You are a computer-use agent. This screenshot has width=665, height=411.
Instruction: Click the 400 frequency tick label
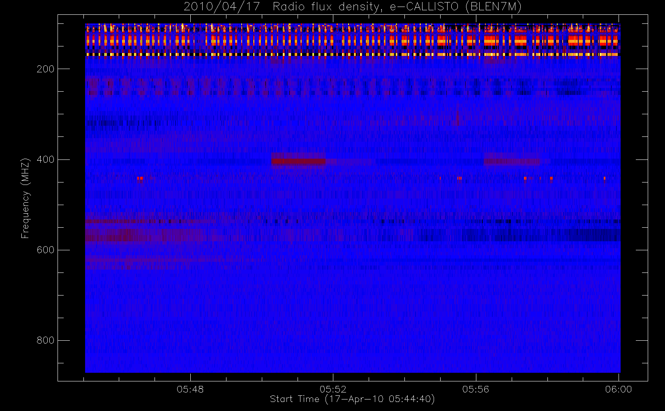click(x=46, y=159)
